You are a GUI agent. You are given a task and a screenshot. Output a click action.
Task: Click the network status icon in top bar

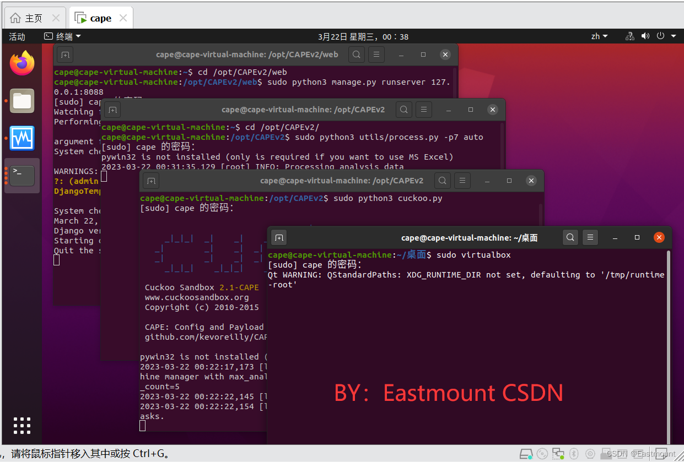click(629, 36)
